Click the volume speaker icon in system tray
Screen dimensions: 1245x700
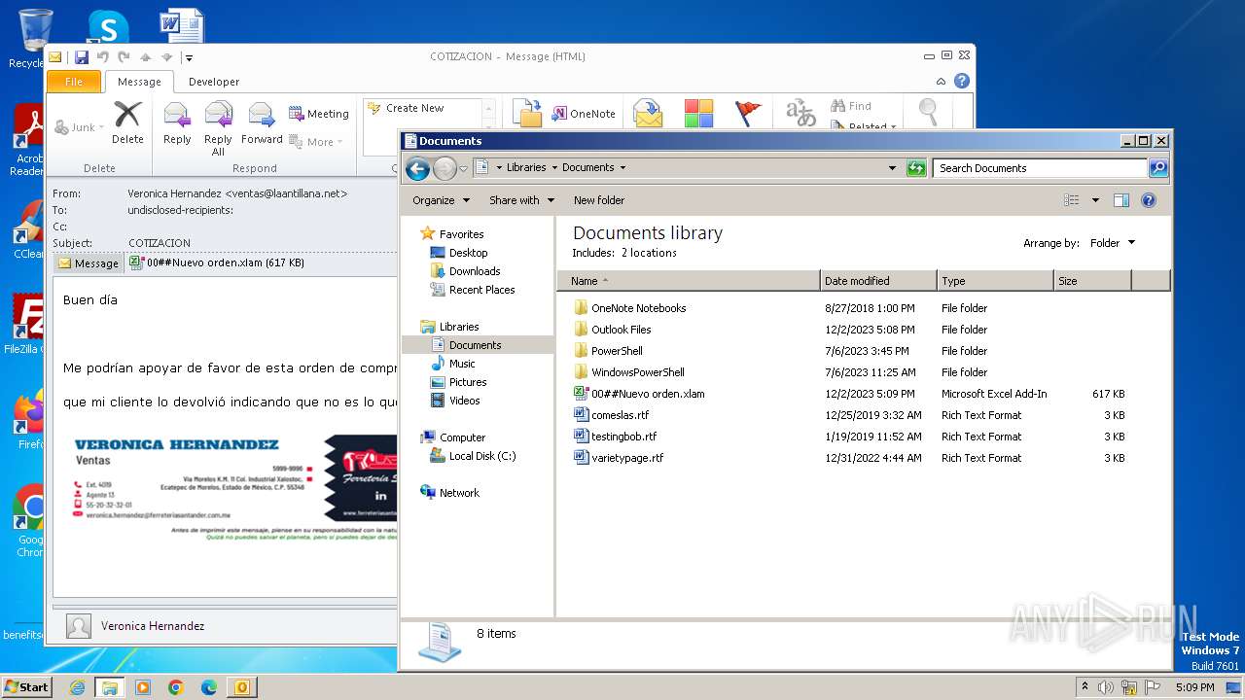point(1105,687)
